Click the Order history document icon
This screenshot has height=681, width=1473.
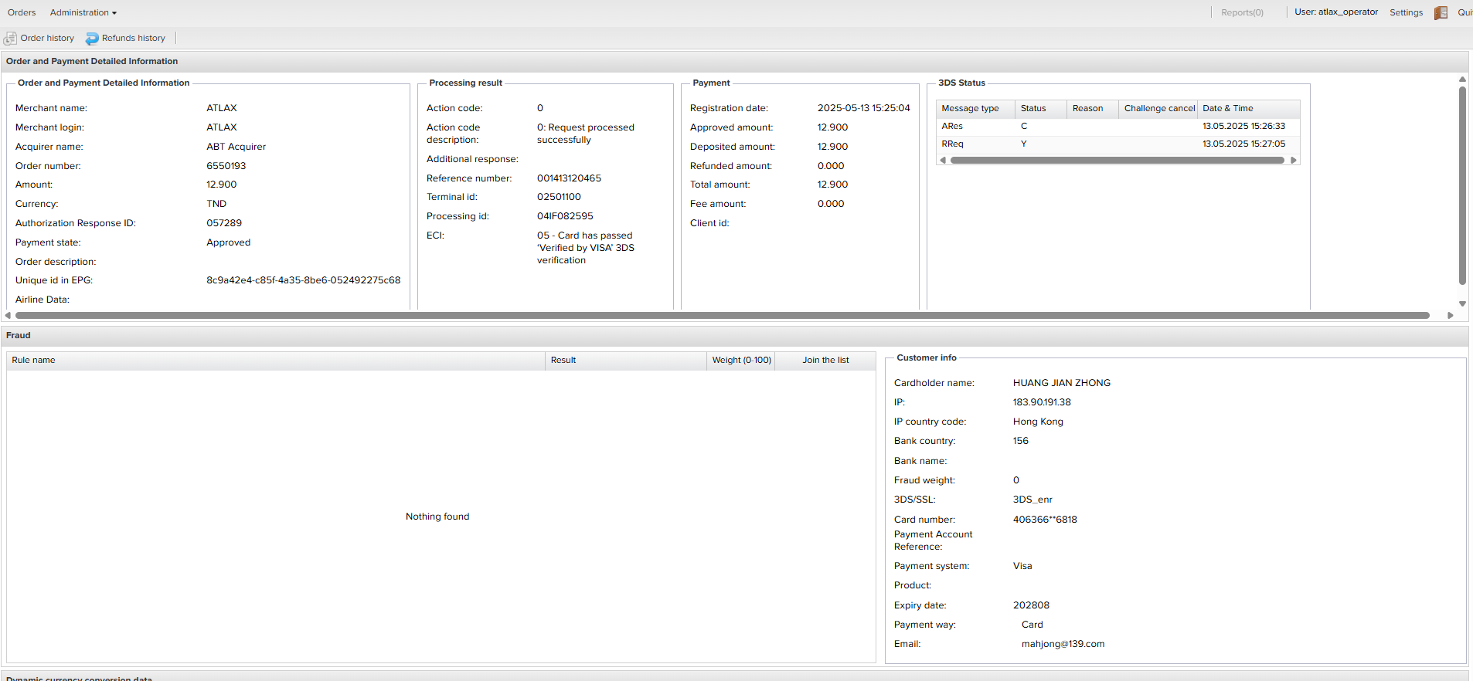10,39
